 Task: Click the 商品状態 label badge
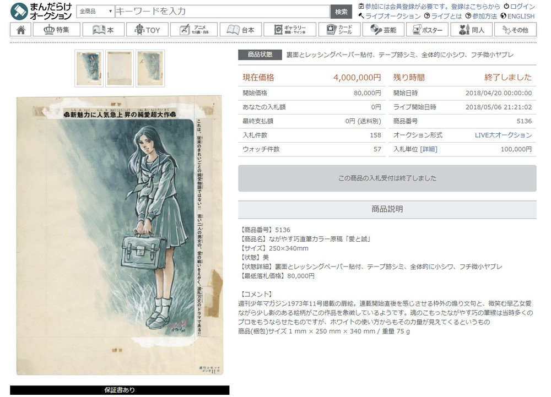click(x=260, y=55)
